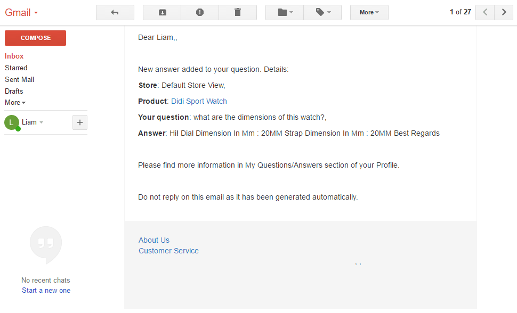Image resolution: width=517 pixels, height=313 pixels.
Task: Click Liam's green avatar icon
Action: tap(12, 122)
